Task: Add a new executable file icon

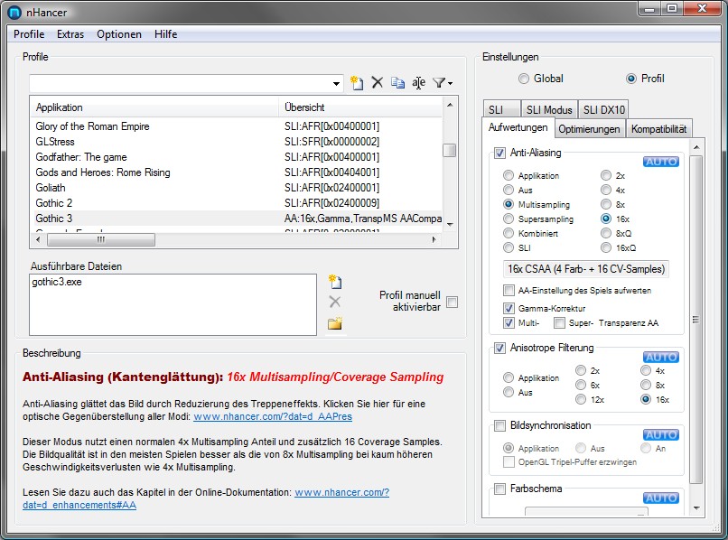Action: (x=335, y=282)
